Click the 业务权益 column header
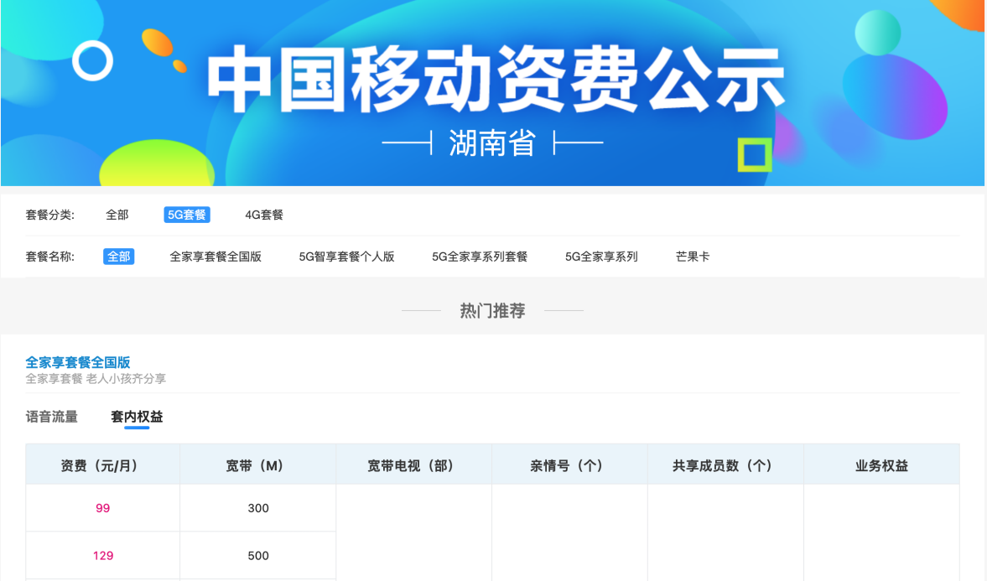Screen dimensions: 987x581 click(881, 464)
